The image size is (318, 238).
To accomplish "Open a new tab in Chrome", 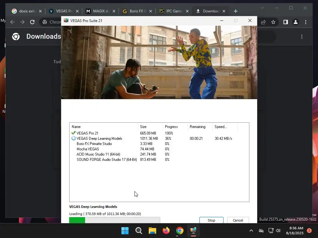I will point(235,11).
